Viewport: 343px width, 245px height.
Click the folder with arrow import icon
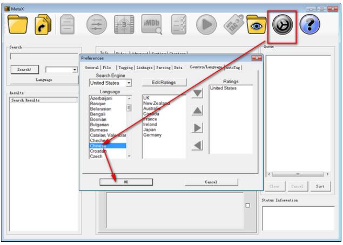(43, 24)
